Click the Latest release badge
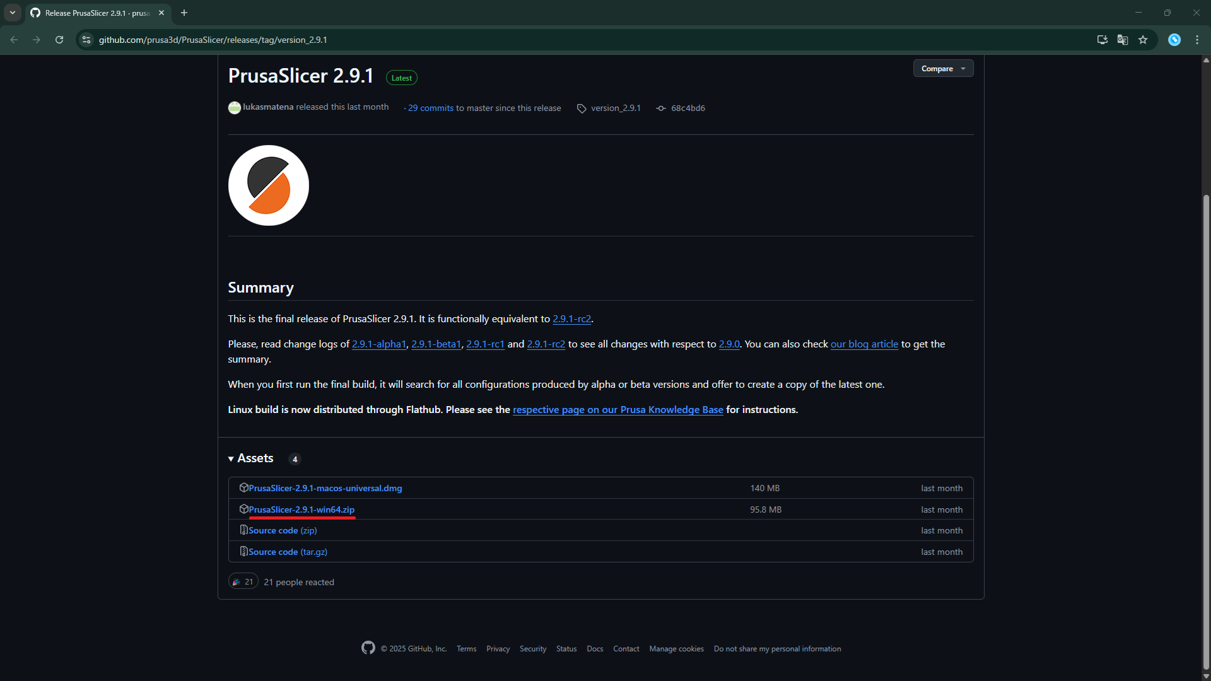 coord(402,78)
